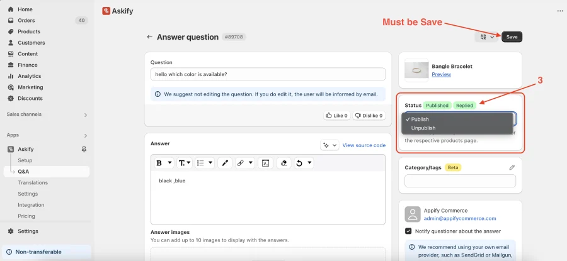Click the insert media icon in toolbar
The height and width of the screenshot is (261, 567).
point(265,163)
